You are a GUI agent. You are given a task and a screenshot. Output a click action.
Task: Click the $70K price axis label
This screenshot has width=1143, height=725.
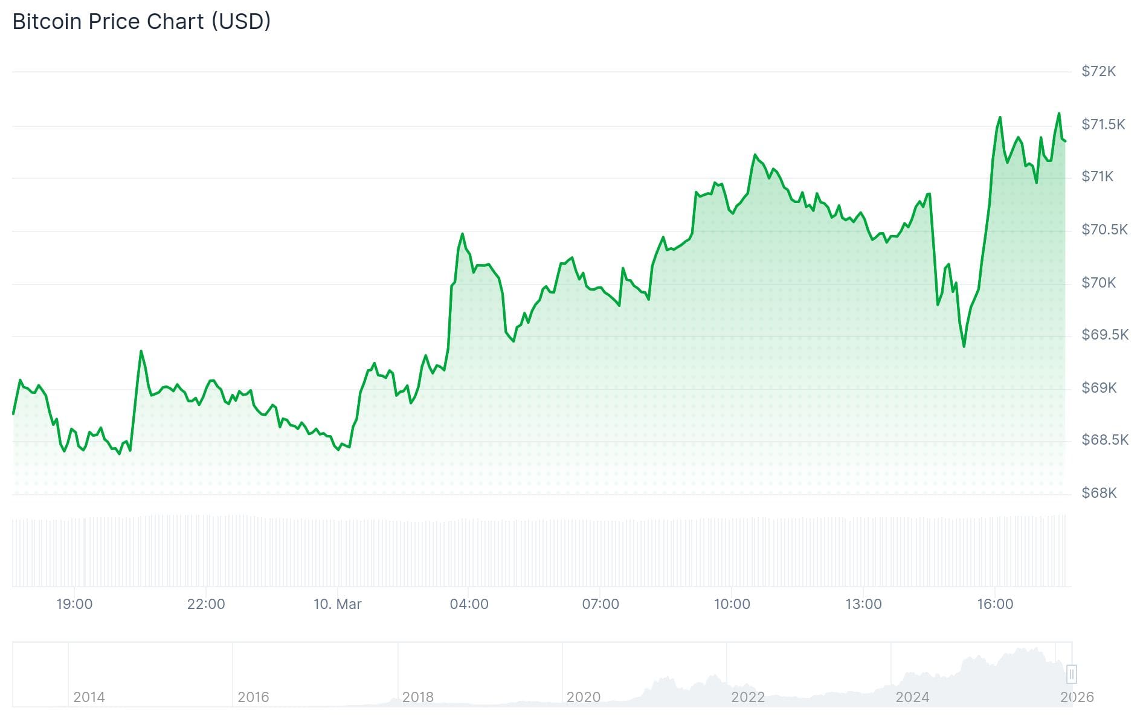tap(1098, 283)
